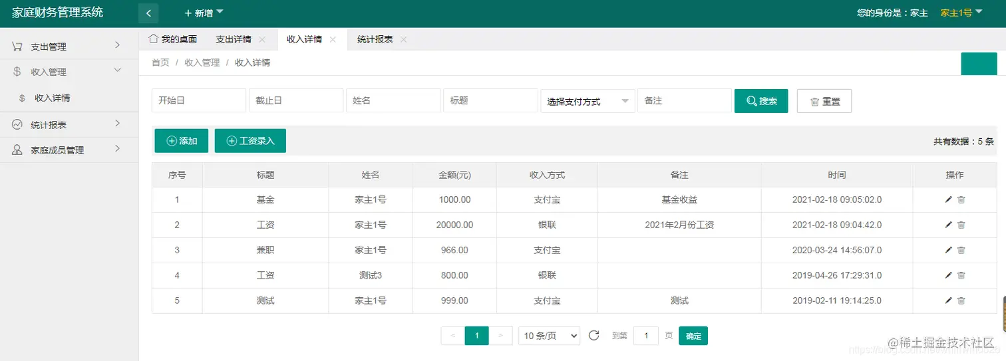Click the 966.00 amount cell
The width and height of the screenshot is (1006, 361).
tap(454, 250)
